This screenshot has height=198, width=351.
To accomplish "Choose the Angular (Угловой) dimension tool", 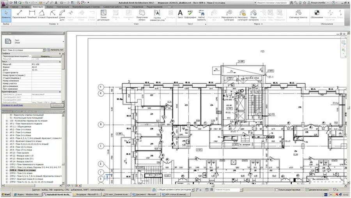I will coord(42,14).
